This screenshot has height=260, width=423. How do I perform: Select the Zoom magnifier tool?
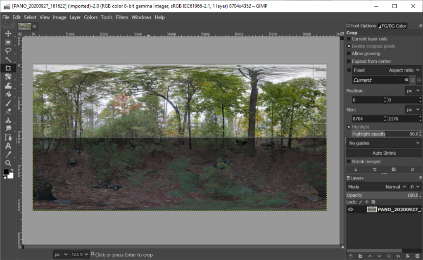8,163
